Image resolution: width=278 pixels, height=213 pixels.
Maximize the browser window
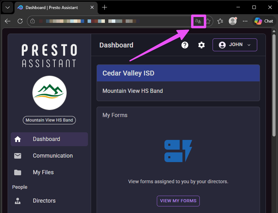click(254, 7)
